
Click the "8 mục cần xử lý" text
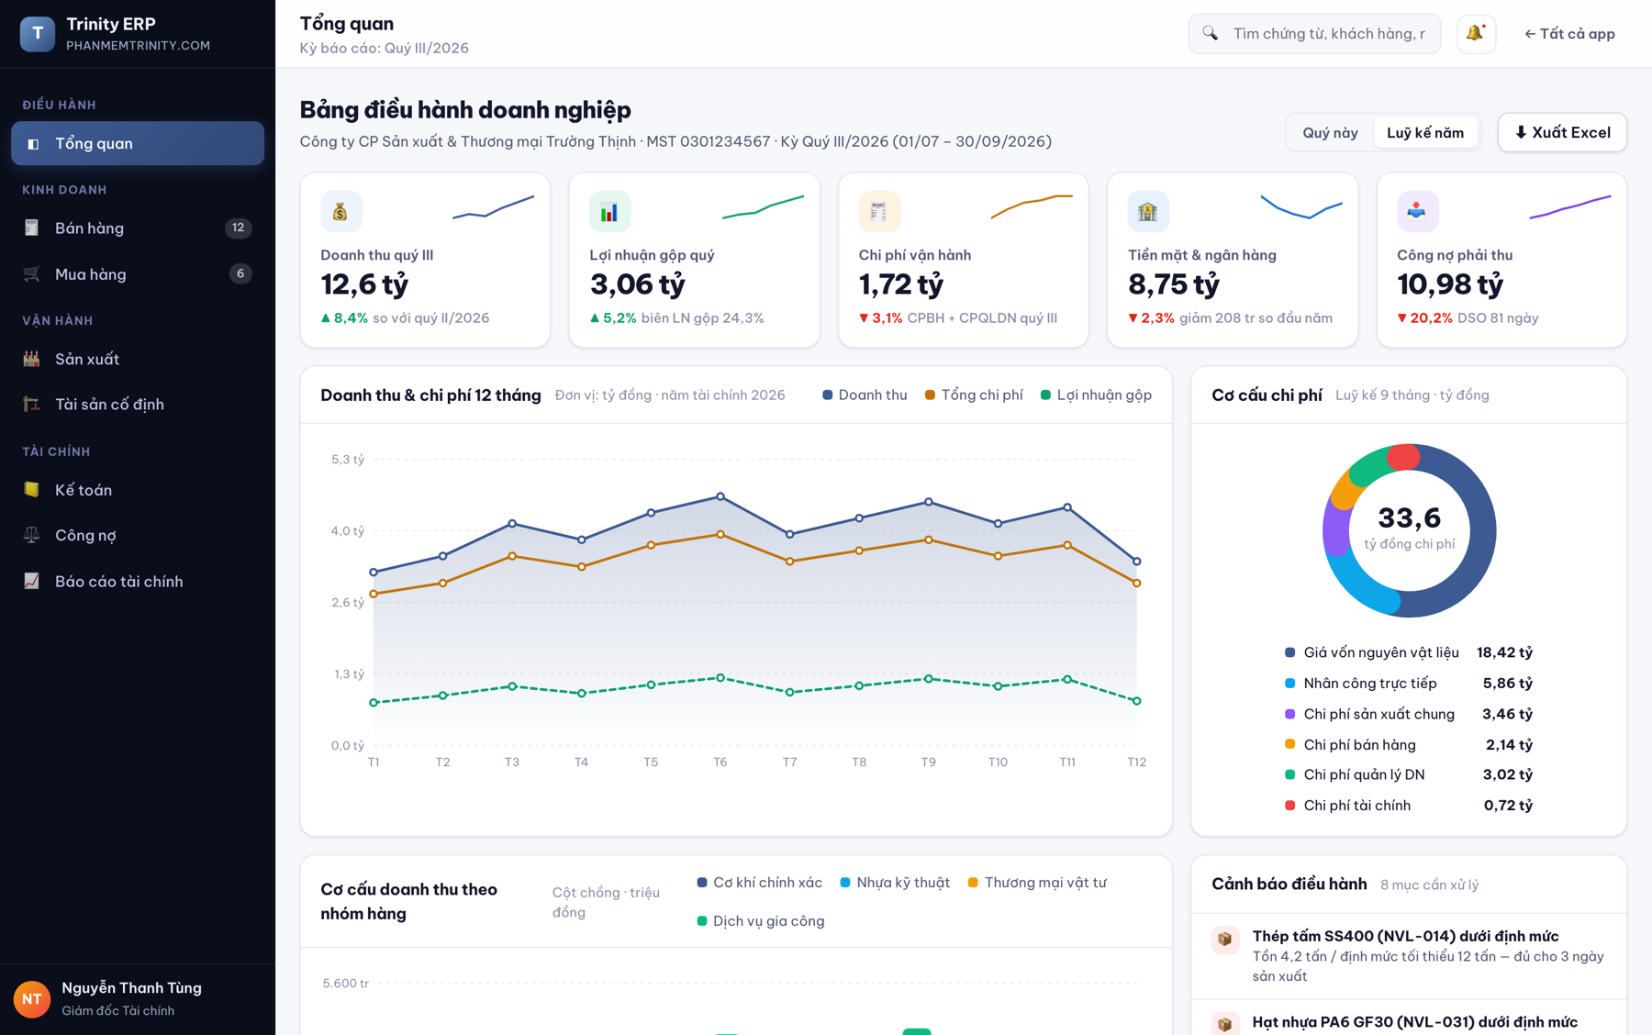[1429, 885]
